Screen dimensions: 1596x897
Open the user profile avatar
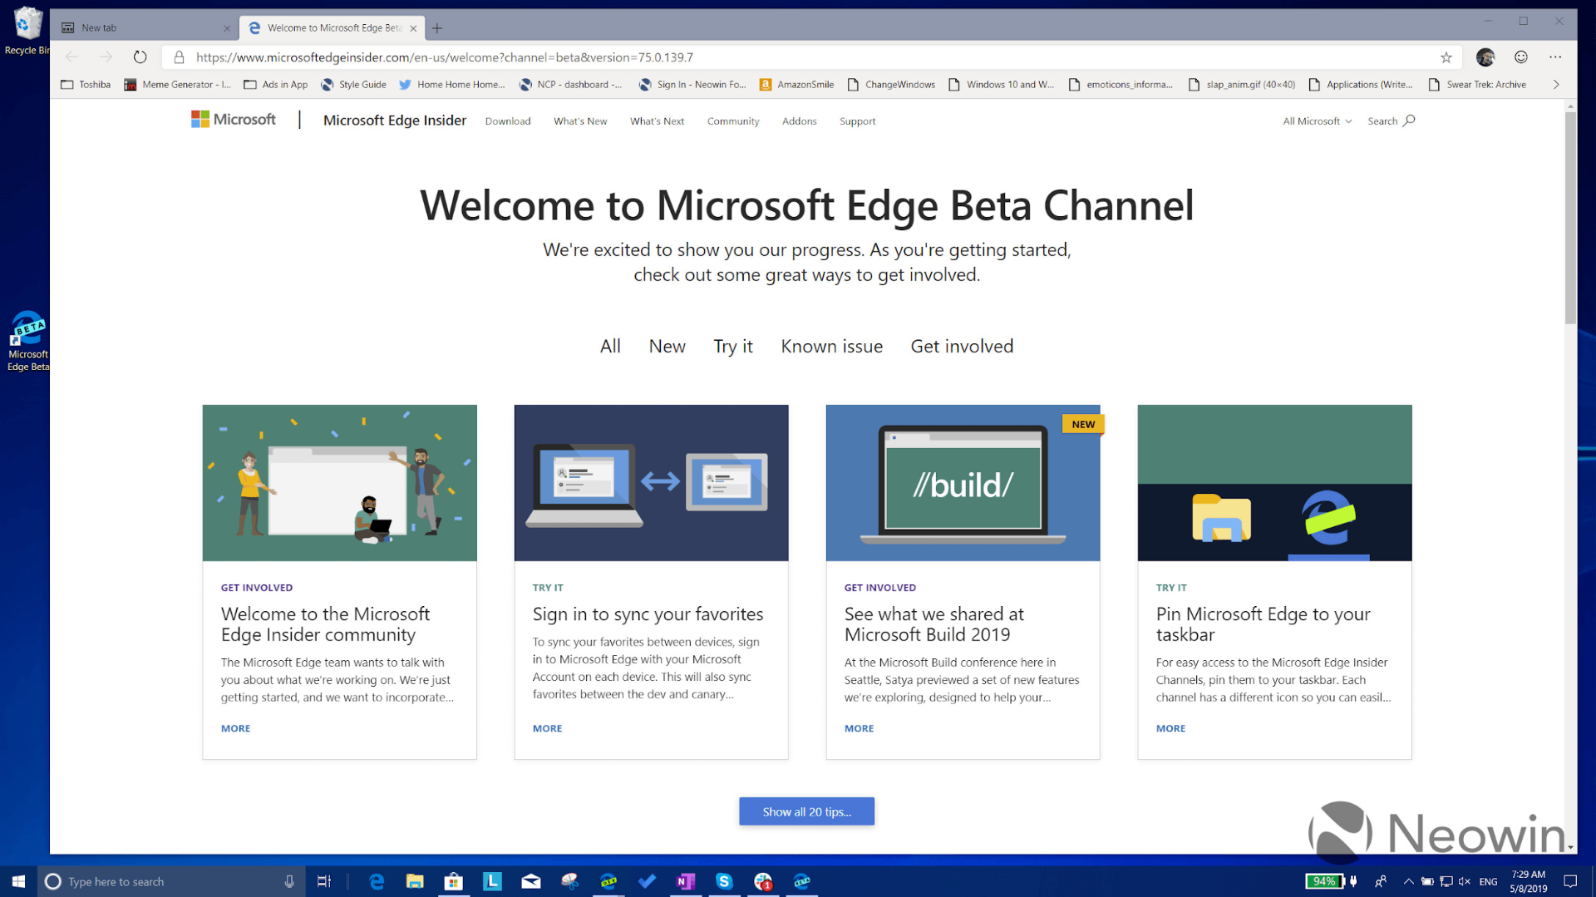pos(1485,57)
